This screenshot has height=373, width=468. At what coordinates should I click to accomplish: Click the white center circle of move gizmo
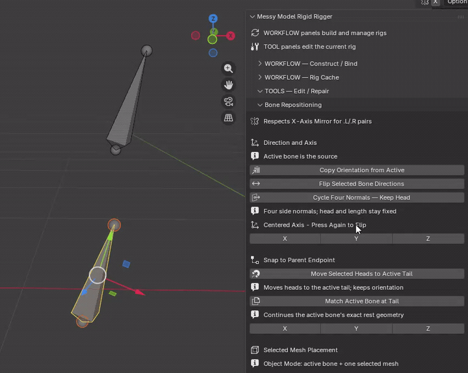(x=97, y=275)
